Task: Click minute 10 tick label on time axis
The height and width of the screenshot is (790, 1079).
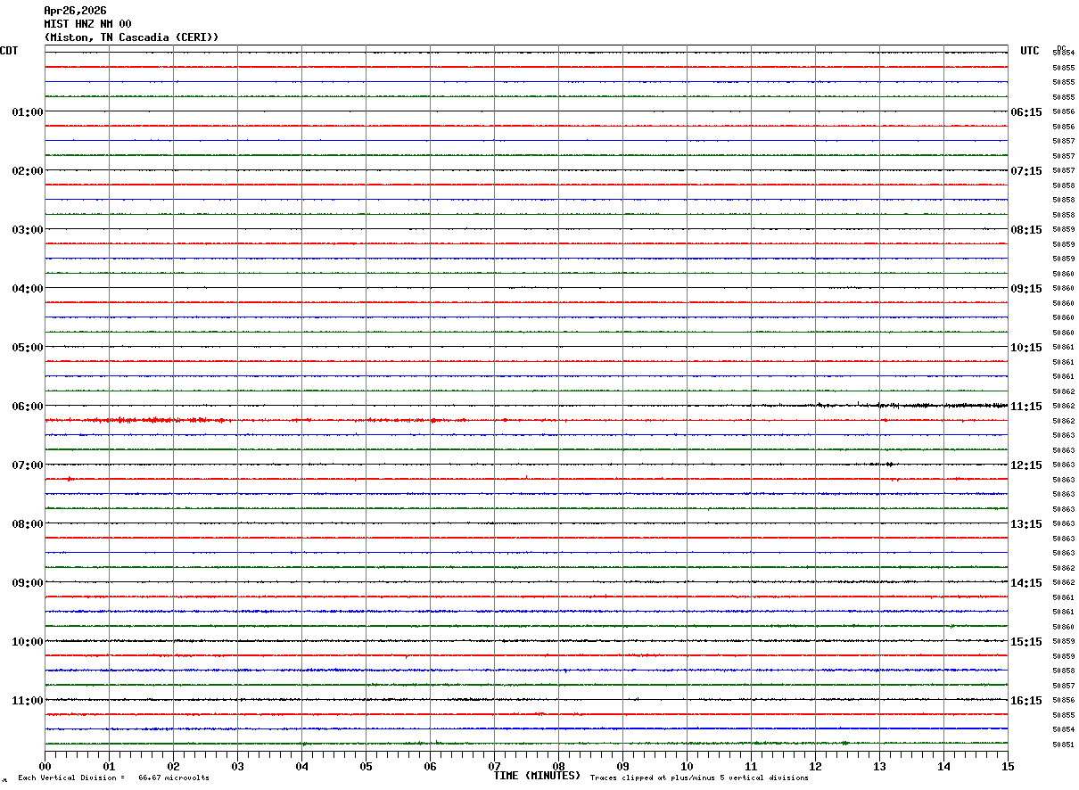Action: pos(687,766)
